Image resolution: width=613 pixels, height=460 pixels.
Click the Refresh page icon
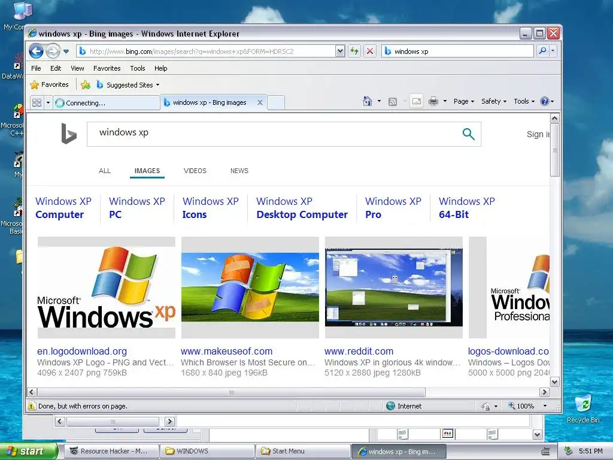pos(354,51)
